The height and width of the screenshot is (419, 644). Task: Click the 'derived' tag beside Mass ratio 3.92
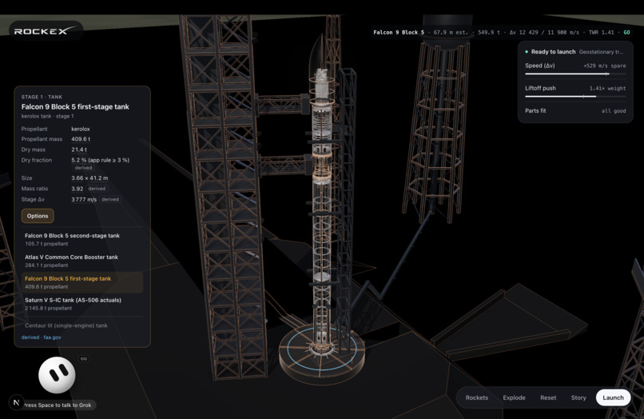[x=97, y=189]
